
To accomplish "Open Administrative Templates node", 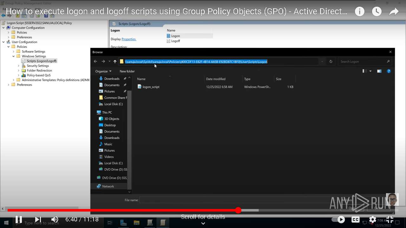I will 56,80.
